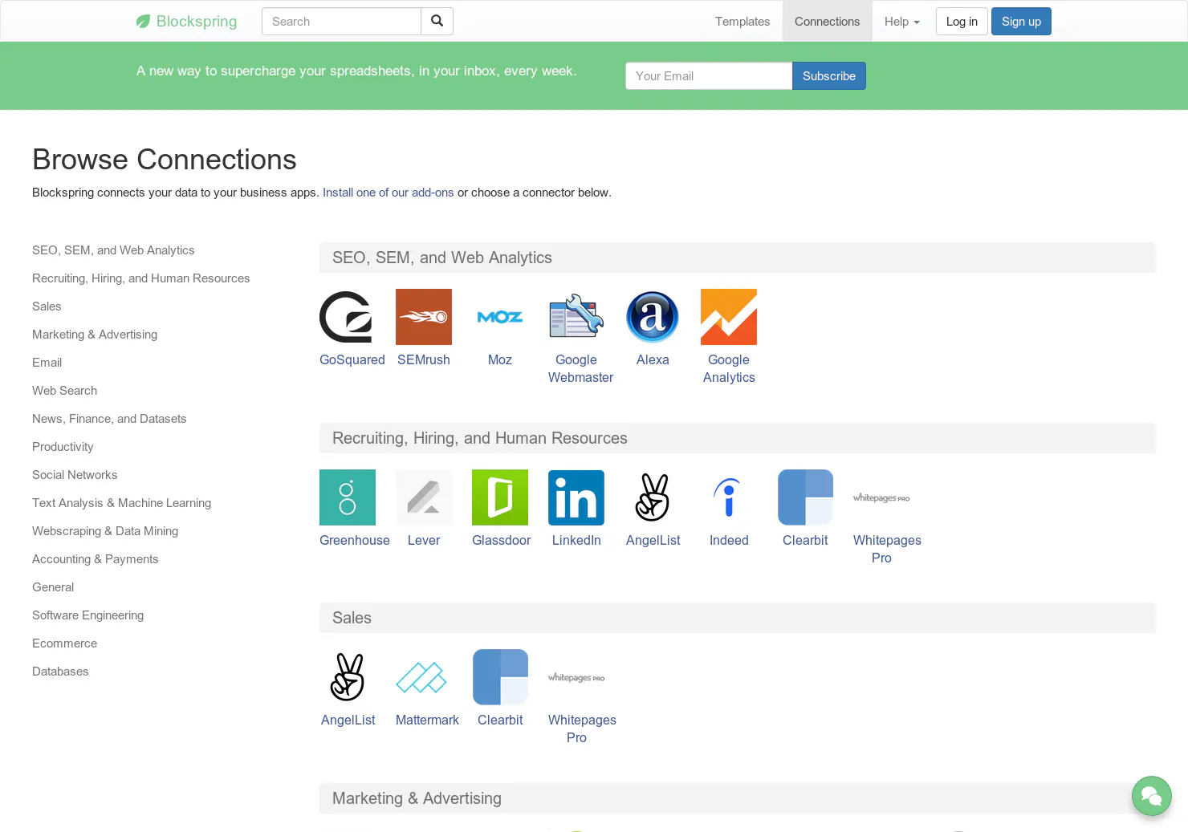
Task: Open the Lever connector icon
Action: tap(424, 497)
